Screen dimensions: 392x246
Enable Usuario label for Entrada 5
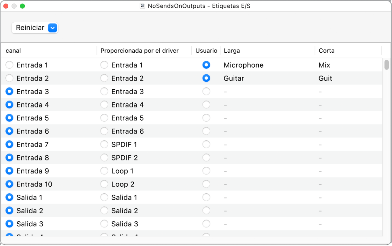point(207,118)
